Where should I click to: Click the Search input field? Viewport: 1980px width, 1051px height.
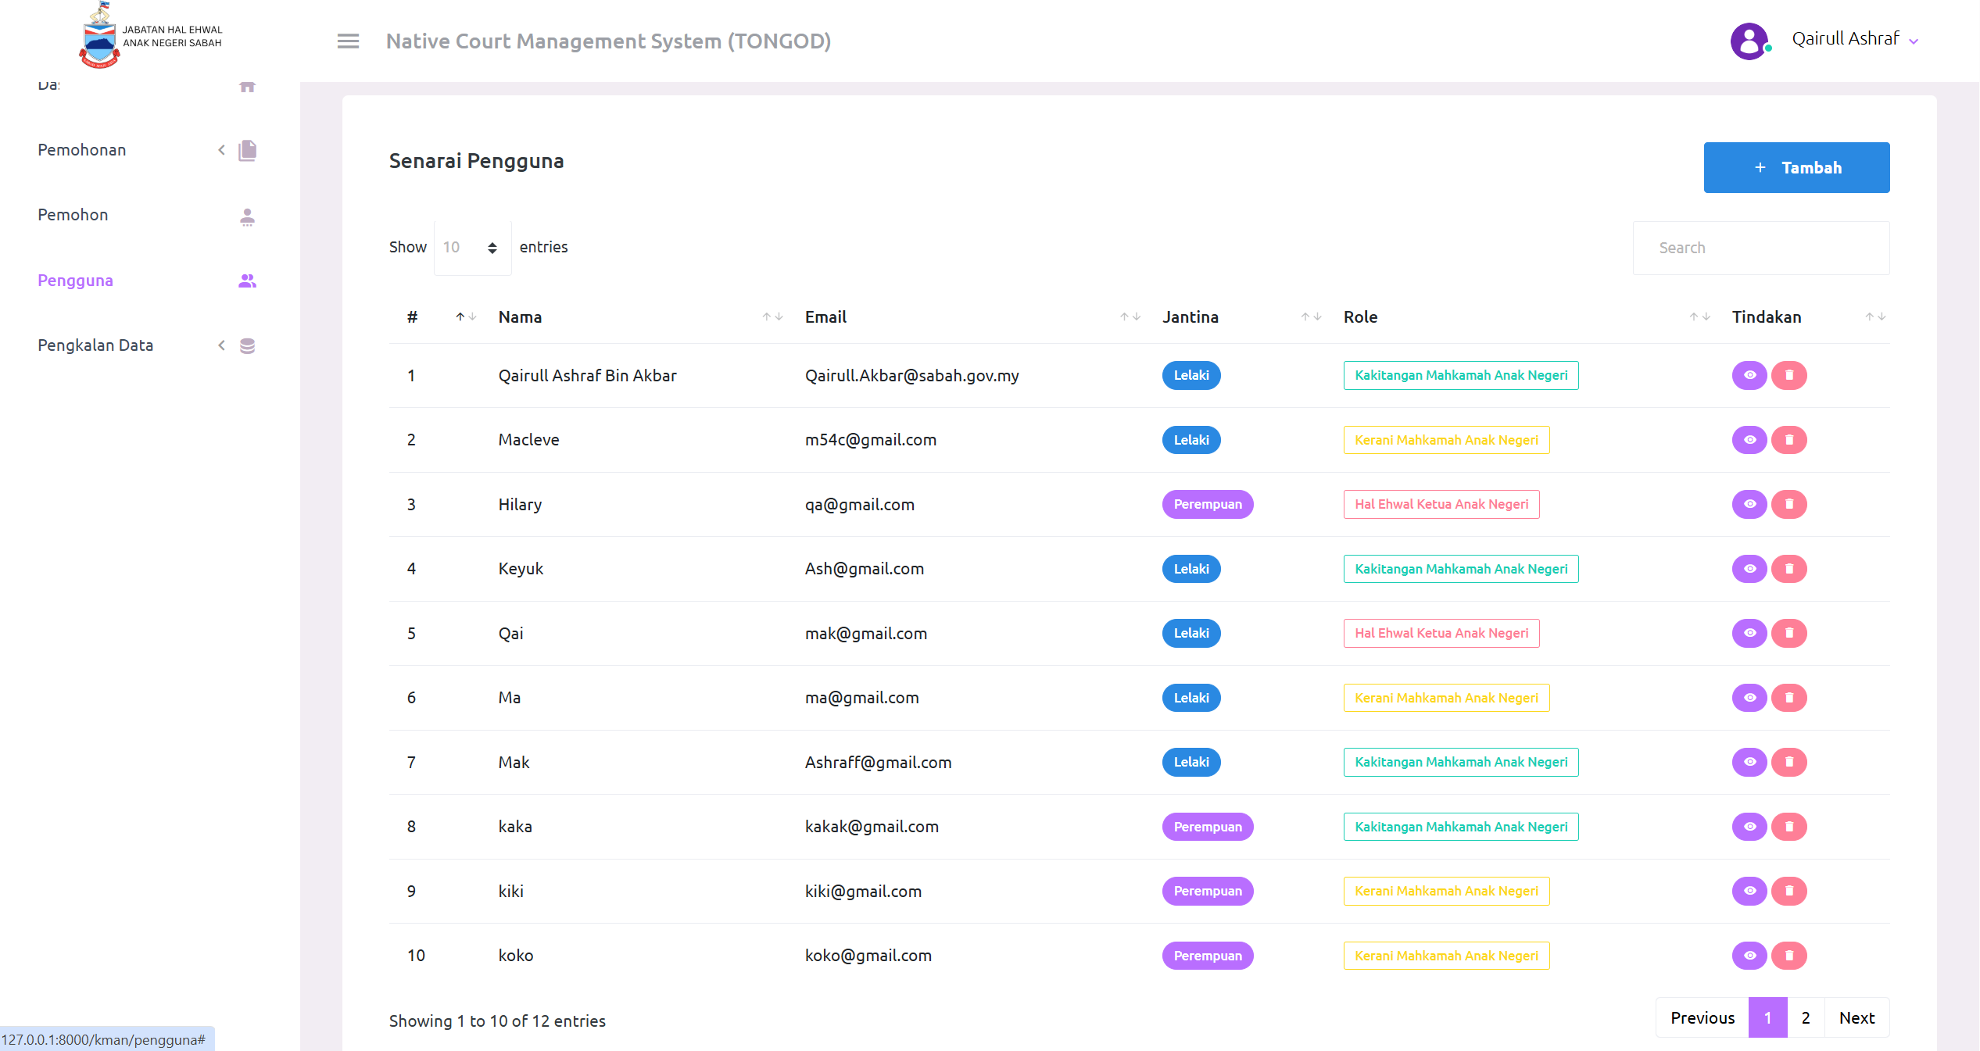tap(1760, 248)
